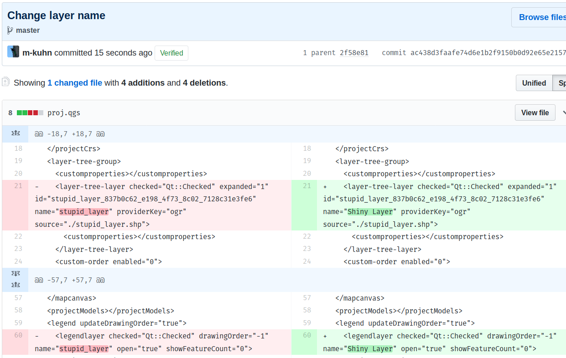
Task: Click the commit hash ac438d3f text
Action: pyautogui.click(x=488, y=53)
